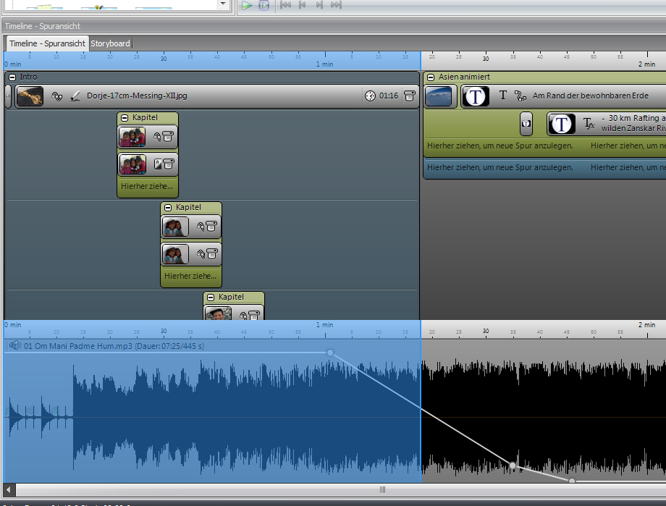Click the clock duration icon beside 01:16
Image resolution: width=666 pixels, height=506 pixels.
point(370,96)
